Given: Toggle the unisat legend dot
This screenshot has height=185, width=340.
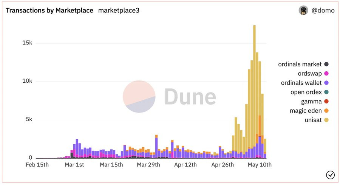Looking at the screenshot, I should point(326,120).
